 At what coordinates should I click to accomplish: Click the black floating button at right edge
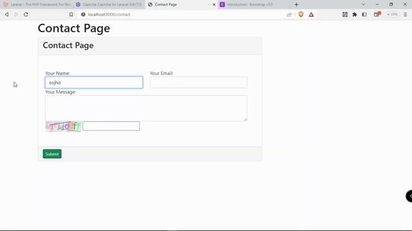point(409,196)
